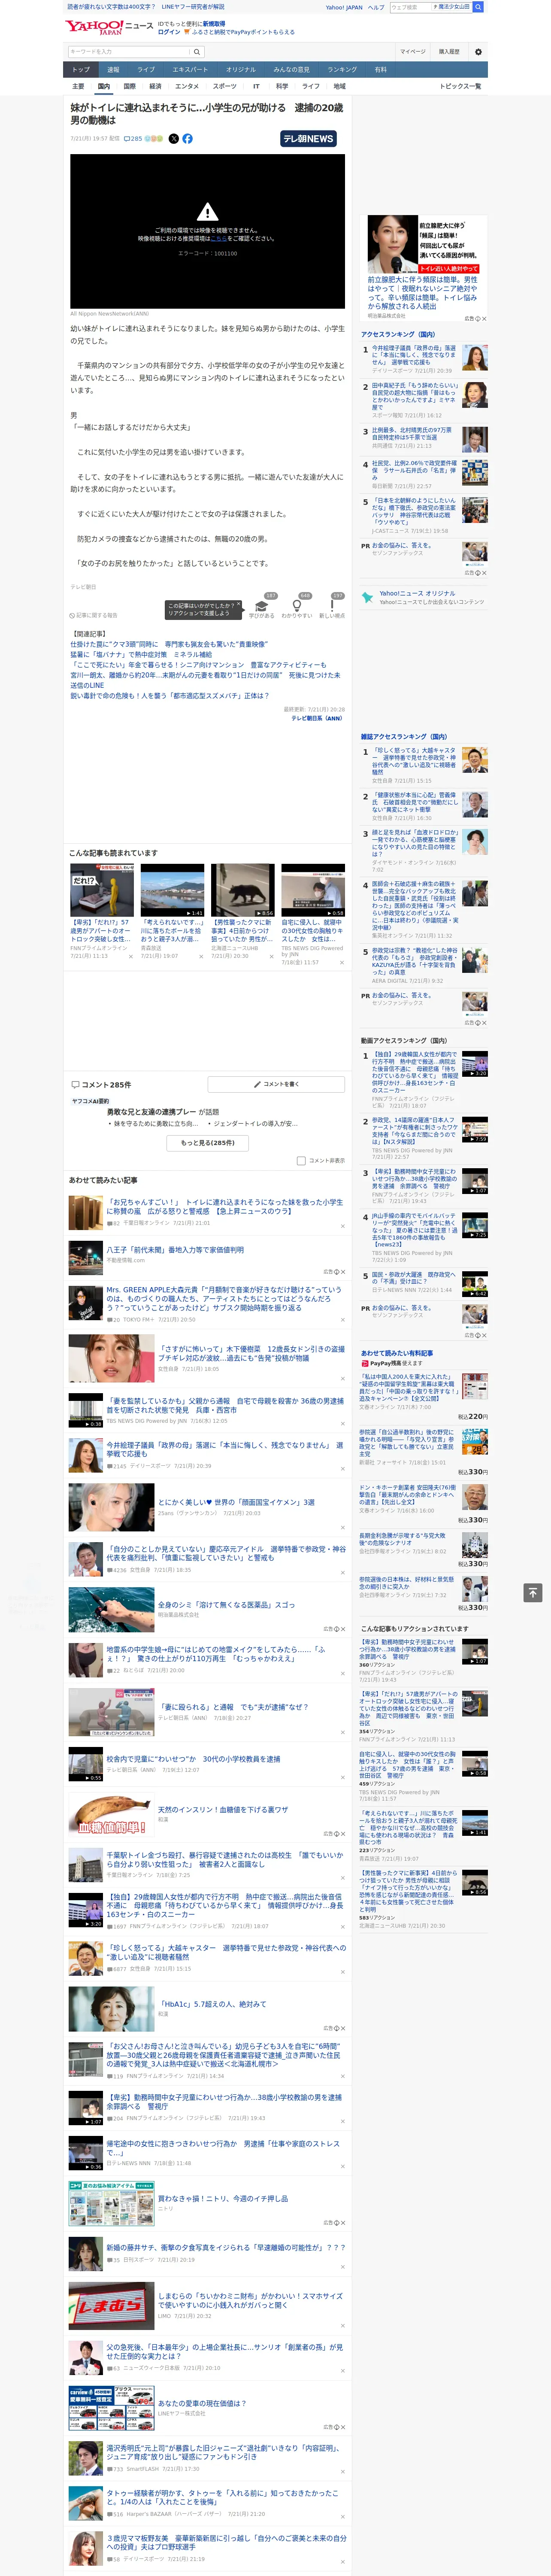Select the IT category tab
Screen dimensions: 551x2576
tap(256, 86)
